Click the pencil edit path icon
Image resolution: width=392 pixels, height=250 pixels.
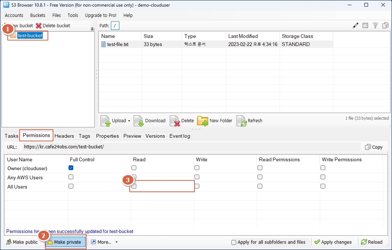pyautogui.click(x=355, y=25)
